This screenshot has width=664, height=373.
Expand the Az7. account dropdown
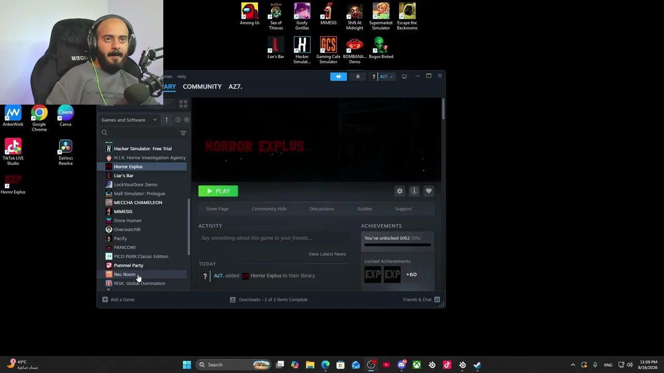(x=386, y=77)
